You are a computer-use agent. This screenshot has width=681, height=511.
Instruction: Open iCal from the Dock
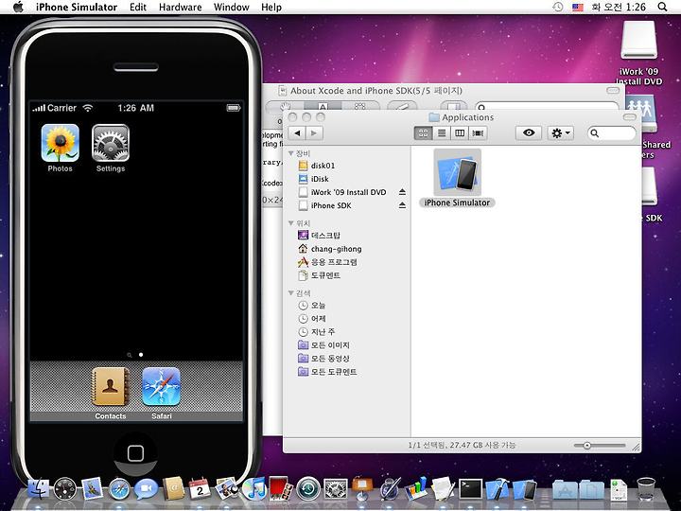click(200, 488)
